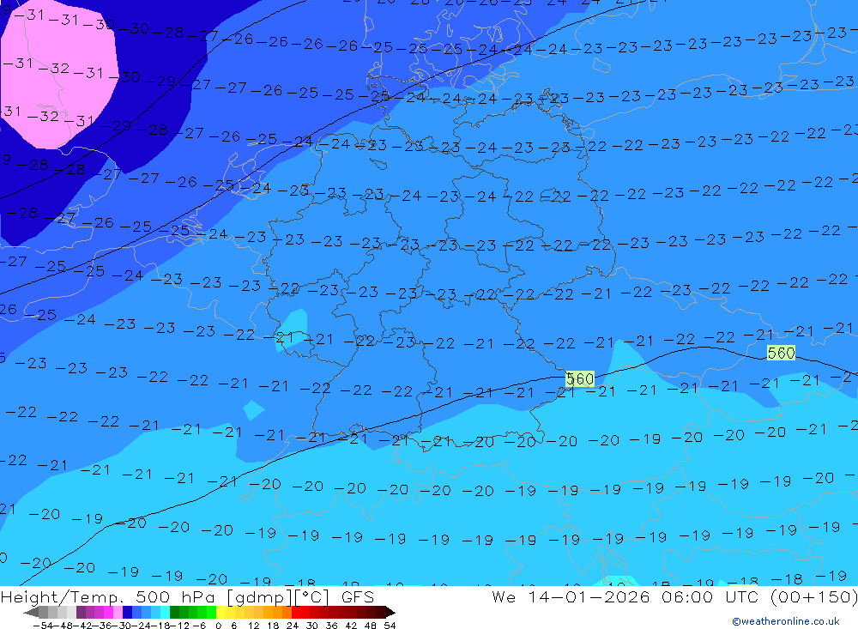
Task: Click the (00+150) forecast offset text
Action: coord(813,596)
